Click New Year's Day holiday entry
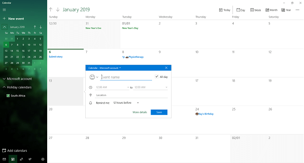 130,28
